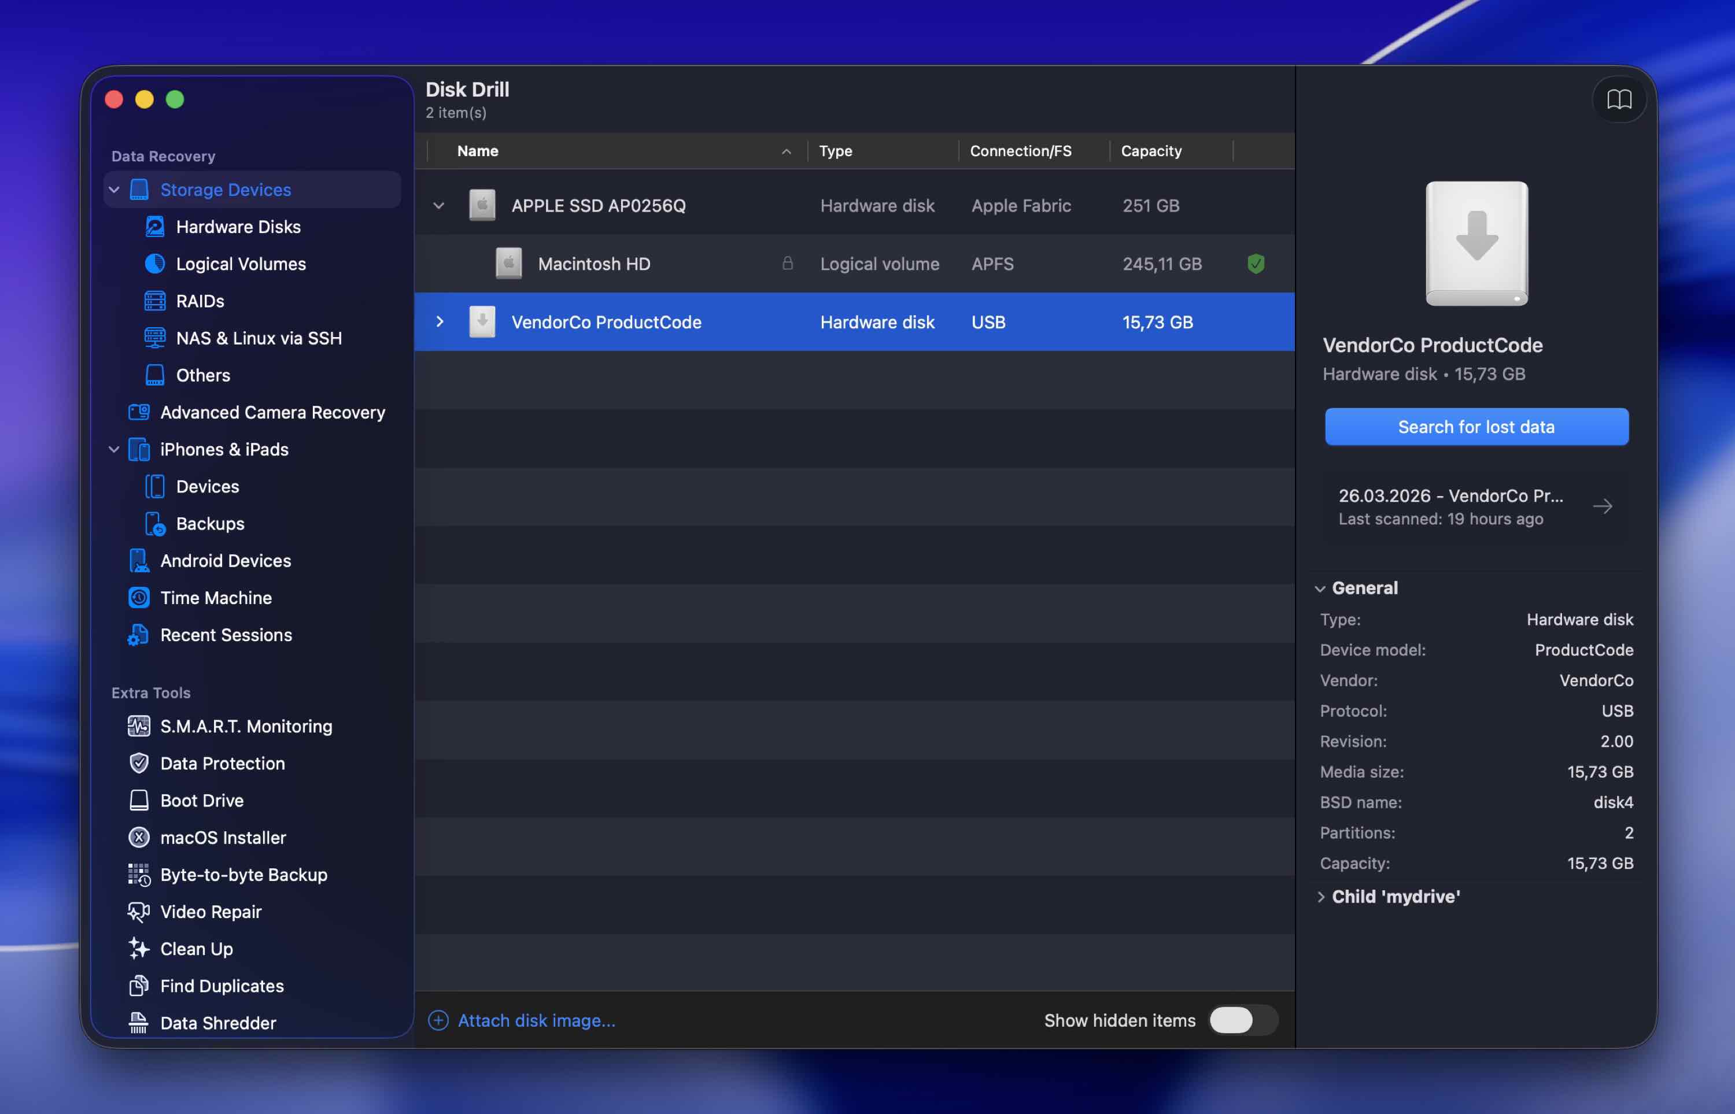Select Logical Volumes in the sidebar
1735x1114 pixels.
click(x=253, y=263)
